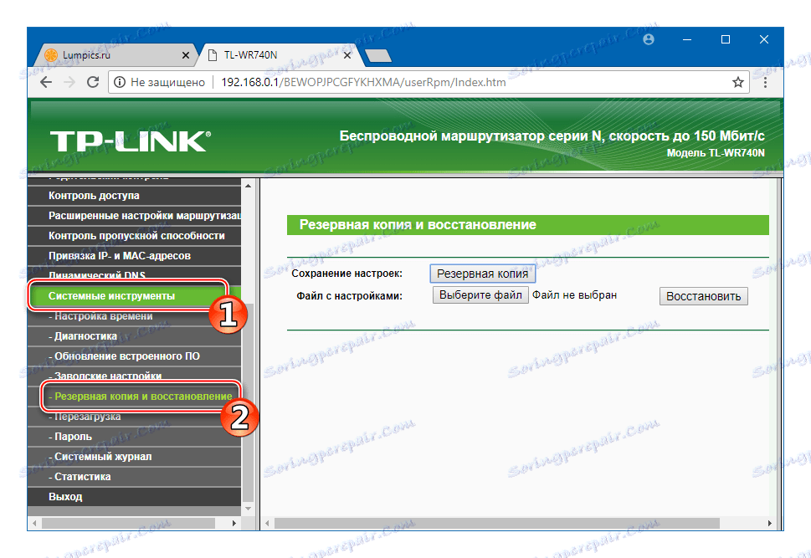Screen dimensions: 811x558
Task: Select the Системный журнал submenu
Action: [134, 457]
